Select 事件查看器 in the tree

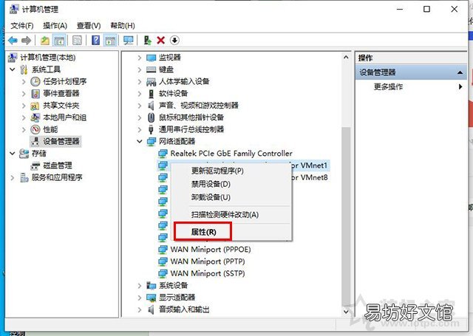61,94
